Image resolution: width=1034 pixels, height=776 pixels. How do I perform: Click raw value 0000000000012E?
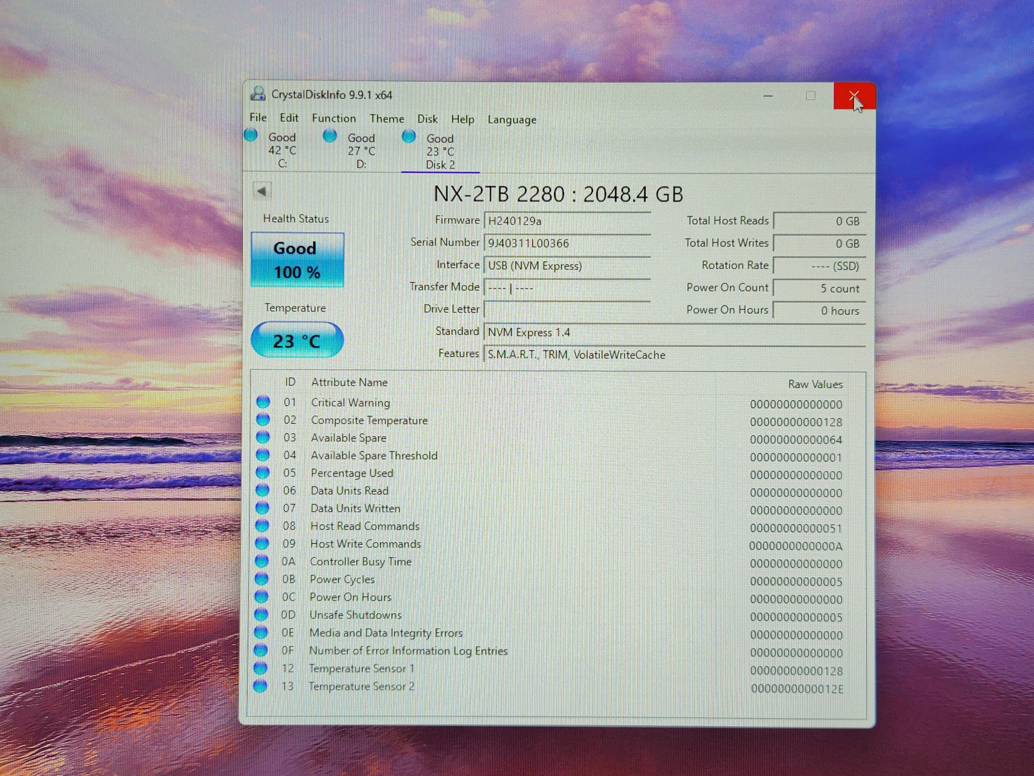pyautogui.click(x=797, y=689)
